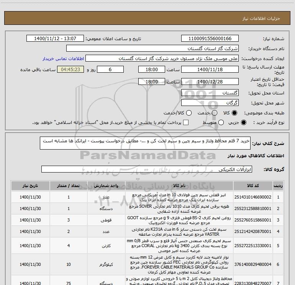Click item code 2512142420870001
The height and width of the screenshot is (285, 295).
click(253, 231)
